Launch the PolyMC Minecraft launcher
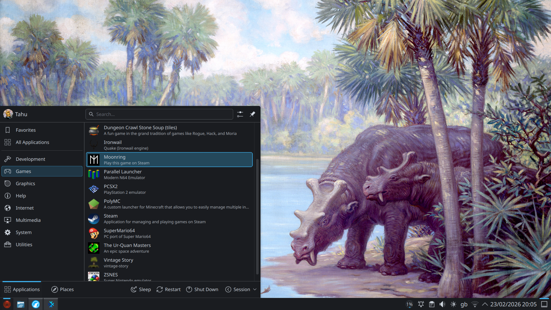 click(169, 204)
